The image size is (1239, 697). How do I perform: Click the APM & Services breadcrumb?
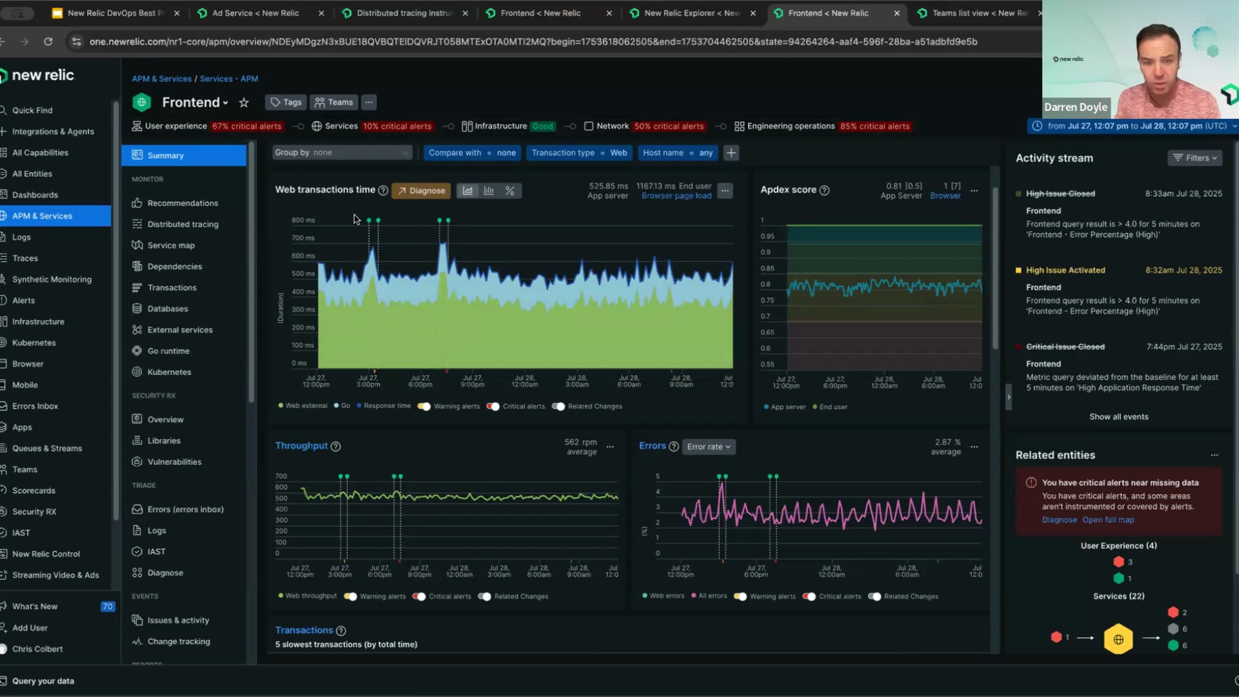coord(162,79)
